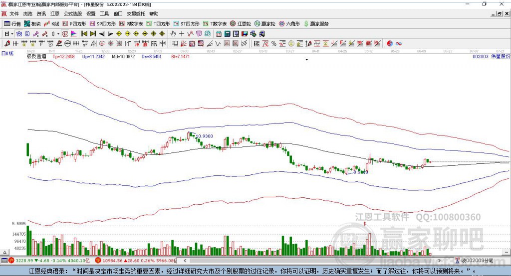Image resolution: width=511 pixels, height=276 pixels.
Task: Click the colored flag triangle icon
Action: 74,34
